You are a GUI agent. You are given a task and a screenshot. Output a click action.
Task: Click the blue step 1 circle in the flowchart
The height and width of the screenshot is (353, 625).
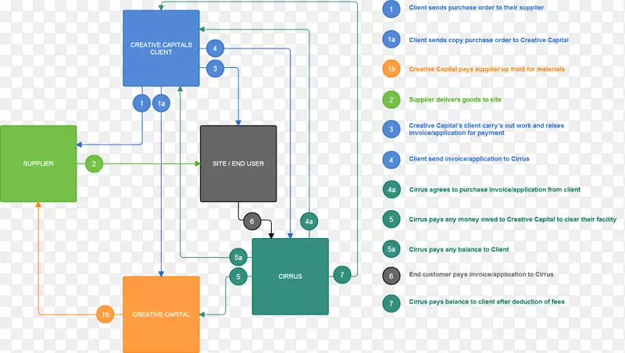click(x=141, y=104)
